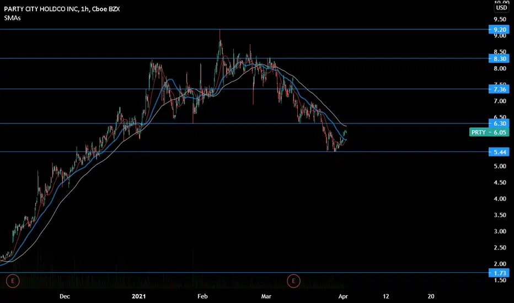514x303 pixels.
Task: Click the SMAs indicator label
Action: 13,18
